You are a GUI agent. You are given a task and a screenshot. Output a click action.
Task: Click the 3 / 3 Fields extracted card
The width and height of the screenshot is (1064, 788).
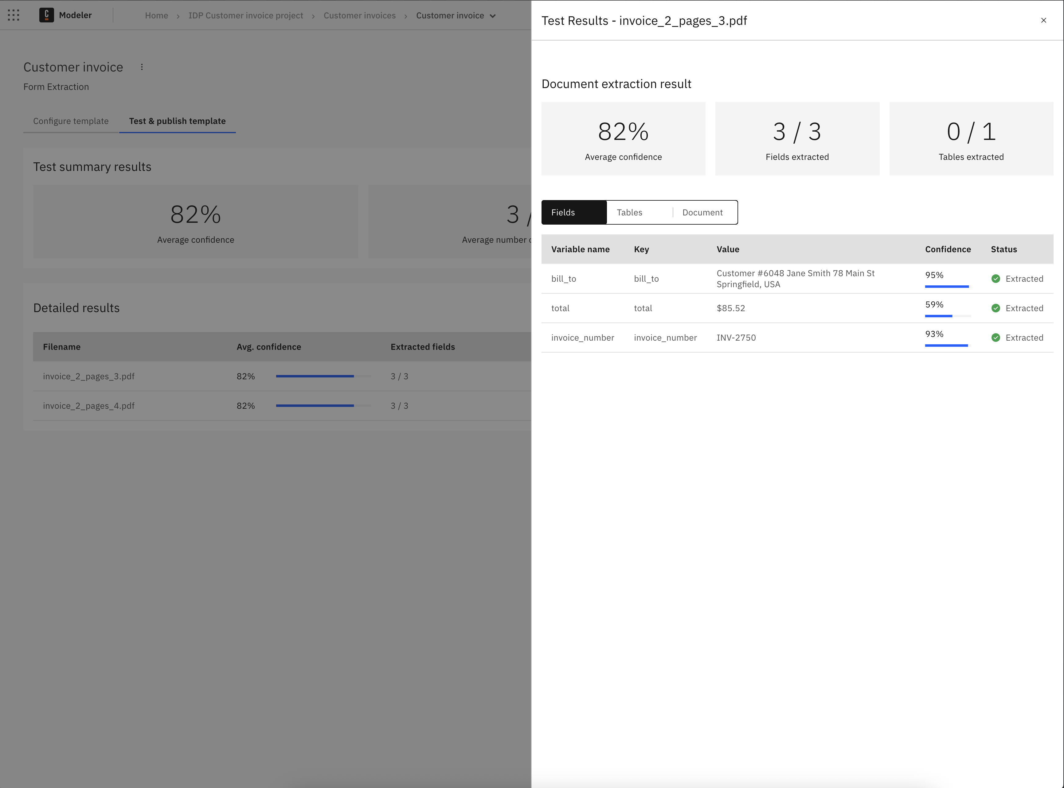[x=797, y=139]
